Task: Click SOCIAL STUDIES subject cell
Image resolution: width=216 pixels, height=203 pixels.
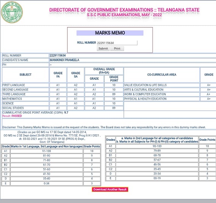Action: [x=25, y=108]
